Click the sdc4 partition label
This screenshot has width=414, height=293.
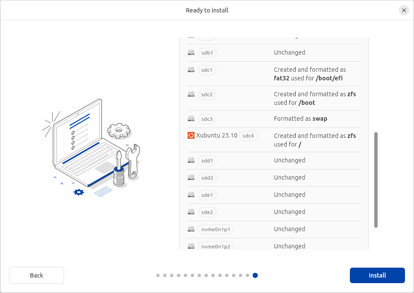click(x=248, y=136)
